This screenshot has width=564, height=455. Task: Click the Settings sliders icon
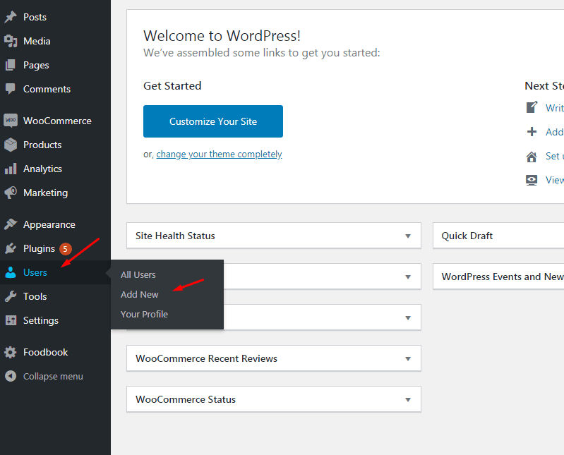(11, 320)
